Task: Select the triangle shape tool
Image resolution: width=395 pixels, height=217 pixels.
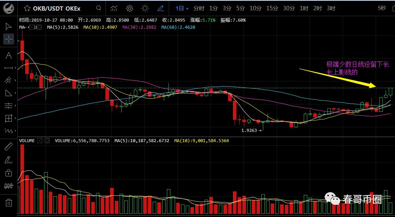Action: click(9, 93)
